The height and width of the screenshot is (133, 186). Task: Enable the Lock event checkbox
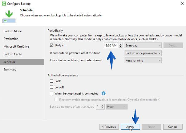tap(51, 81)
